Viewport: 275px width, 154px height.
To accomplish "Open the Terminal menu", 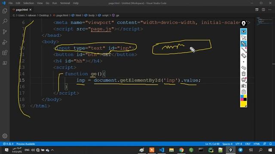I will tap(65, 3).
